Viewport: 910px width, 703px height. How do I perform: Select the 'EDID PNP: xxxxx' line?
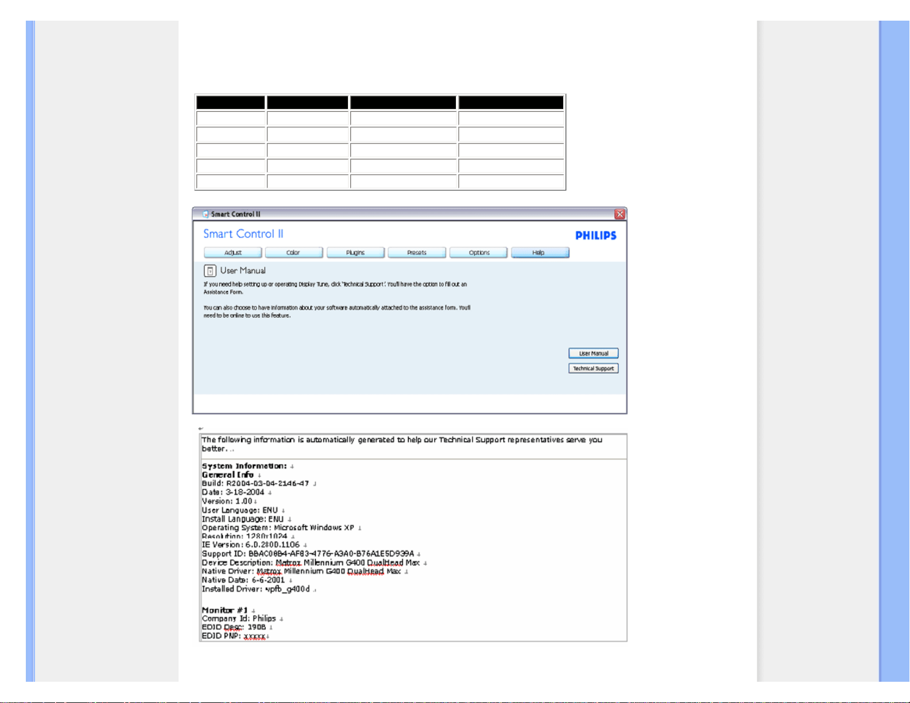(234, 636)
